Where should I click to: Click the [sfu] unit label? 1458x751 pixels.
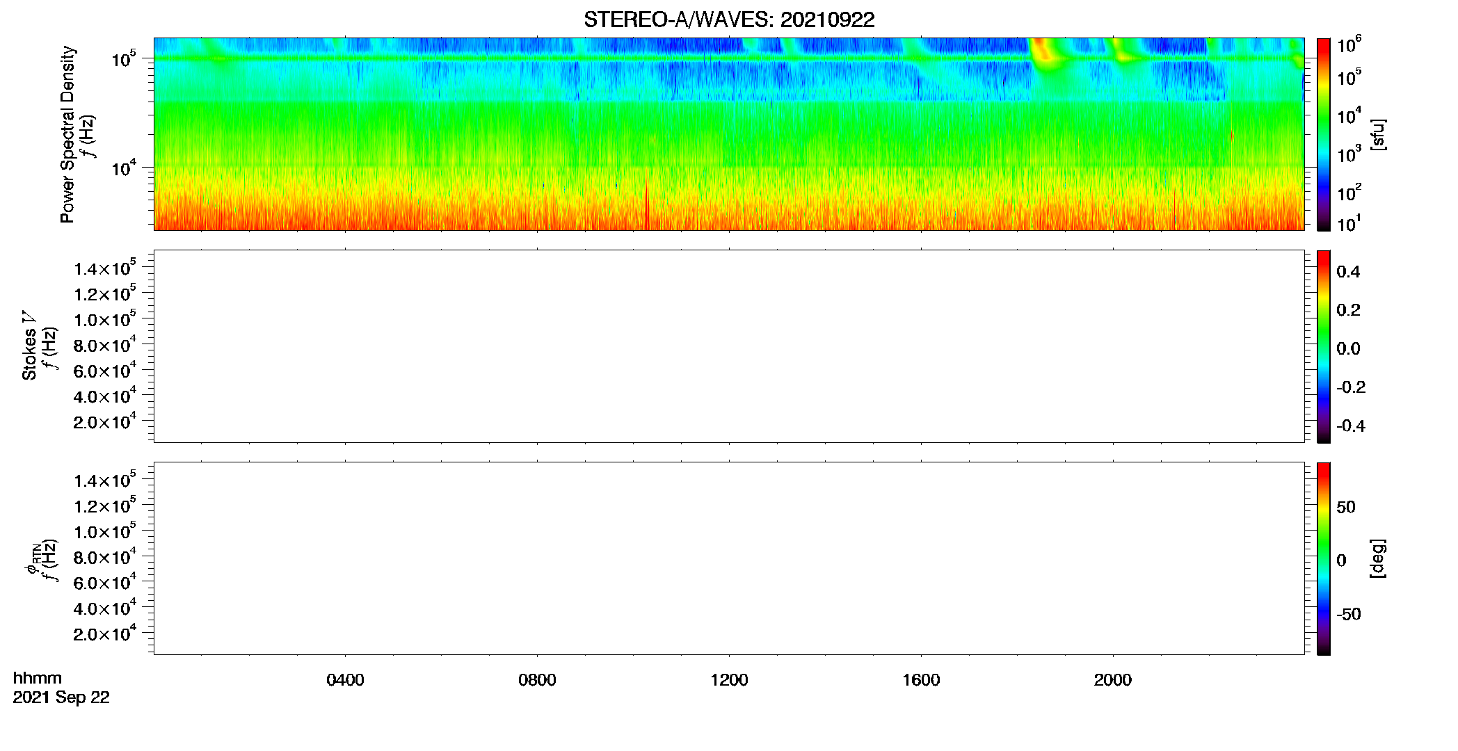(x=1377, y=134)
